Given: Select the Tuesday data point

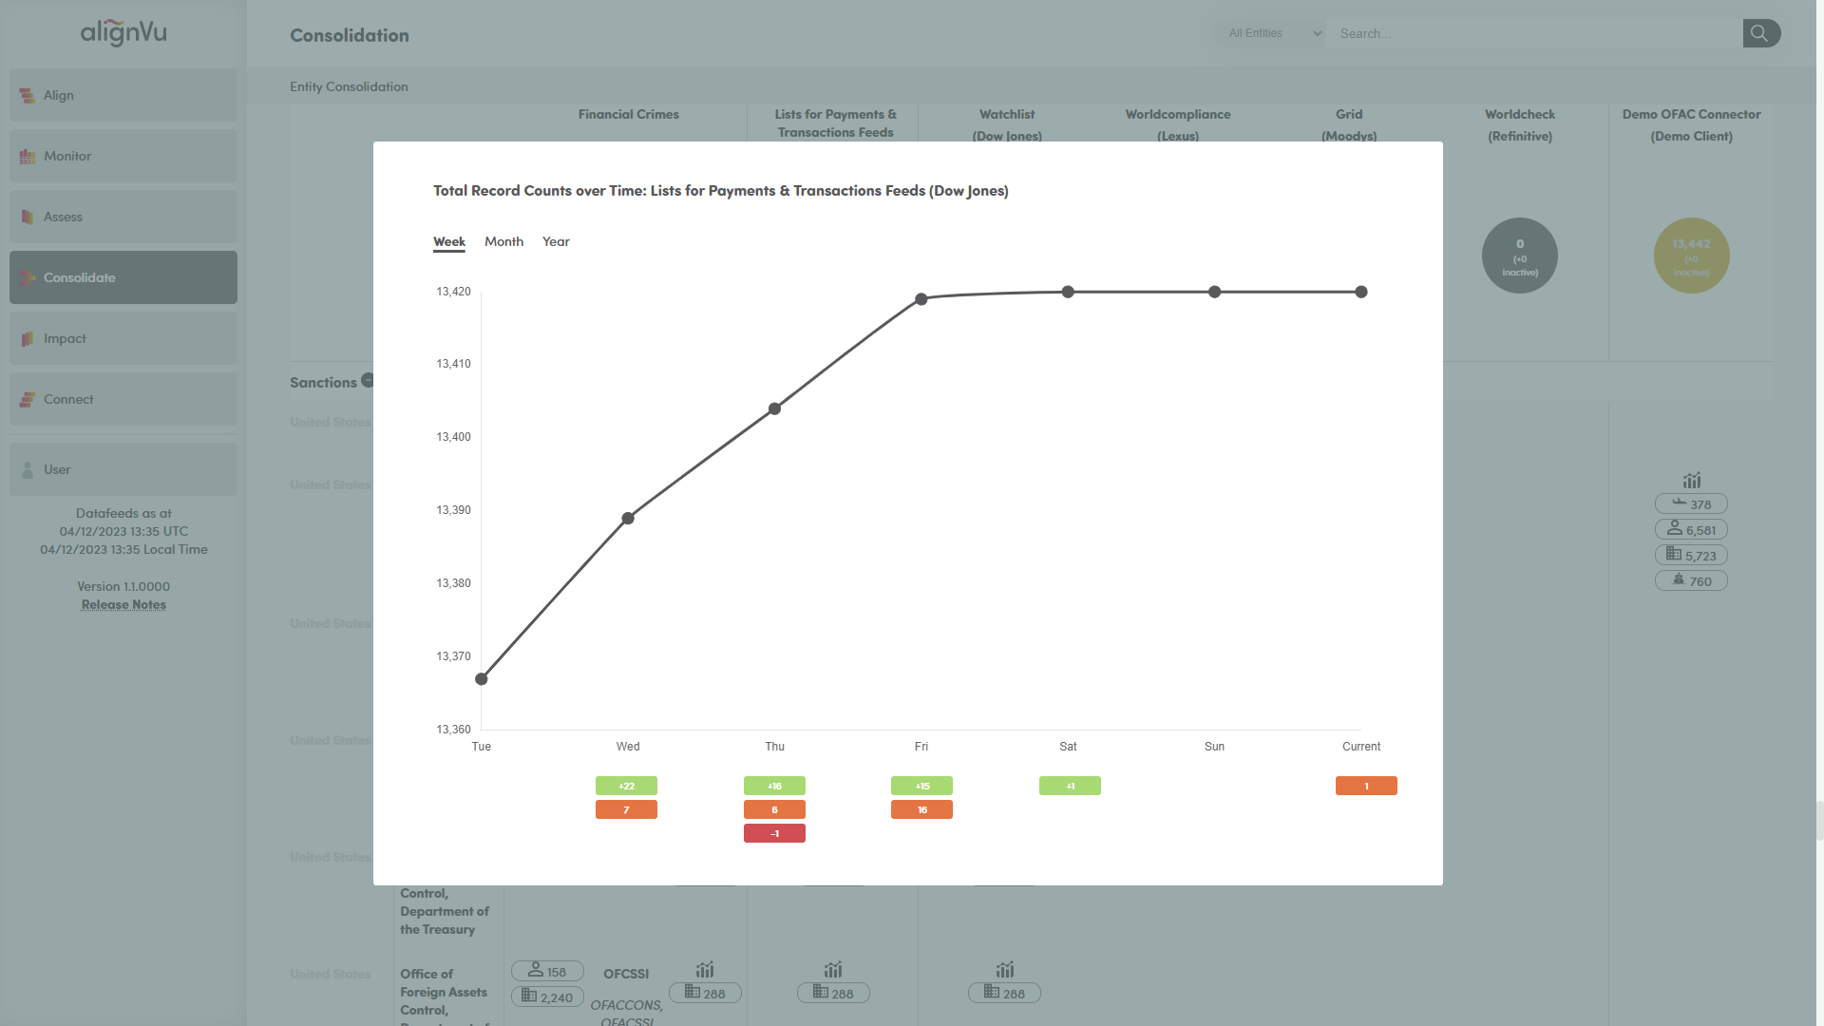Looking at the screenshot, I should [x=482, y=679].
